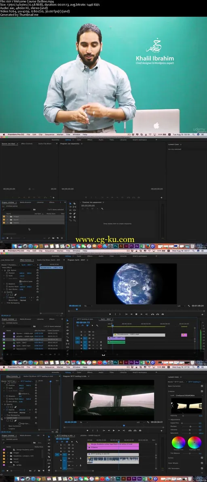The height and width of the screenshot is (482, 207).
Task: Select Earth – 8947.mp4 clip on timeline track
Action: tap(116, 338)
